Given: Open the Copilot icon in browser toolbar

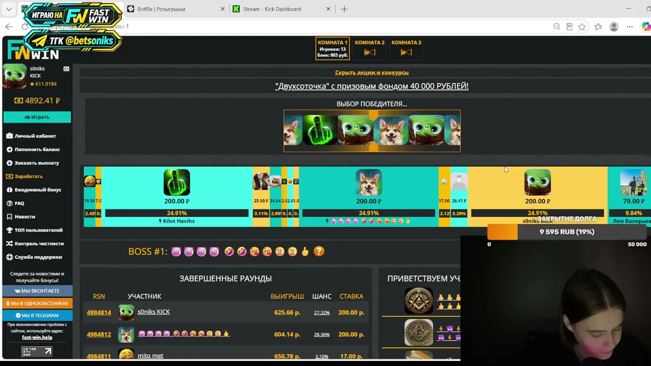Looking at the screenshot, I should (645, 26).
